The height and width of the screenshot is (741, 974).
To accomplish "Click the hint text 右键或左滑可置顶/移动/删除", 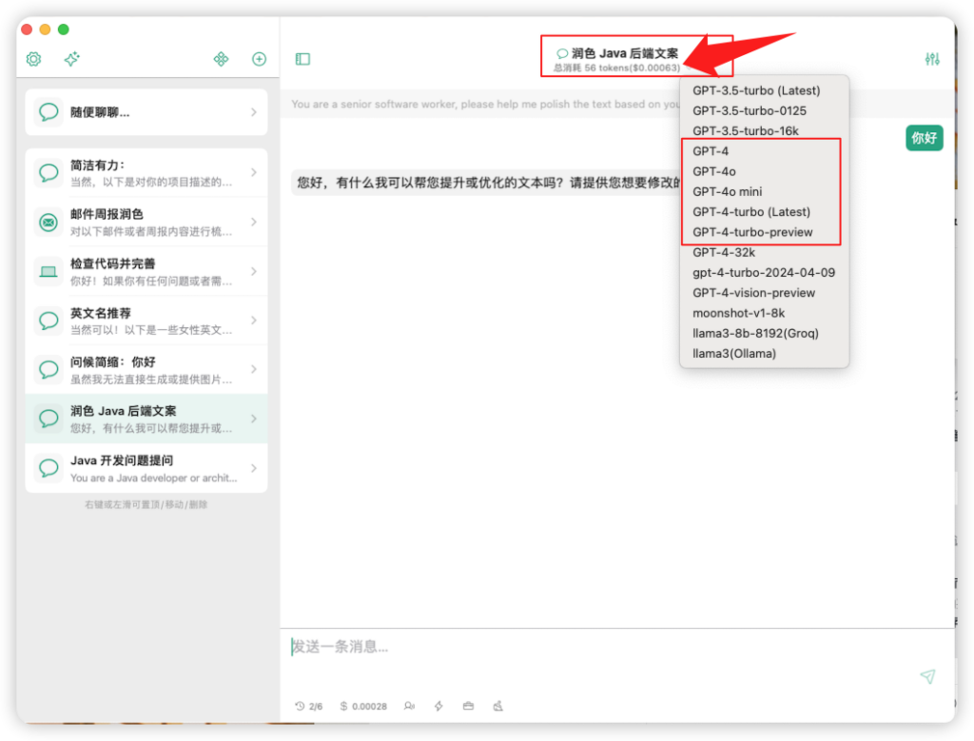I will tap(146, 505).
